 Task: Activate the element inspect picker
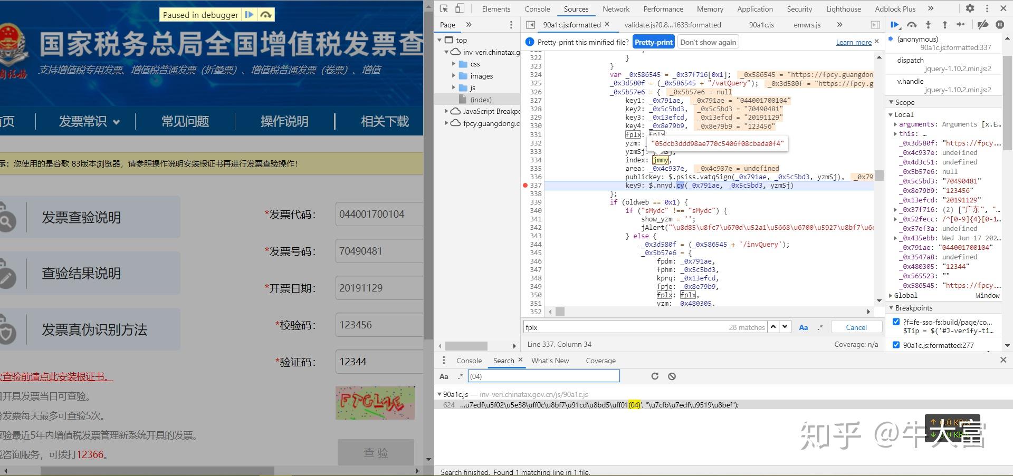445,8
